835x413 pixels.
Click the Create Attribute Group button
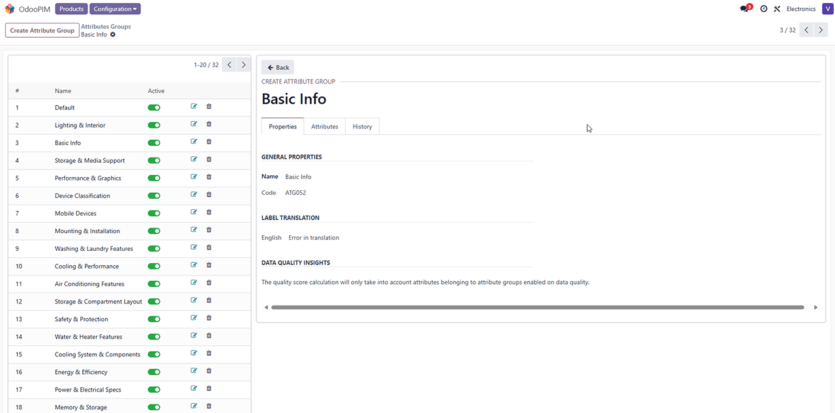(42, 31)
